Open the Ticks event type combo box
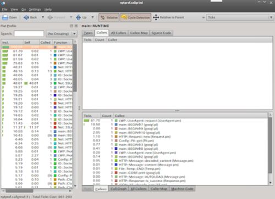The height and width of the screenshot is (199, 275). 240,18
